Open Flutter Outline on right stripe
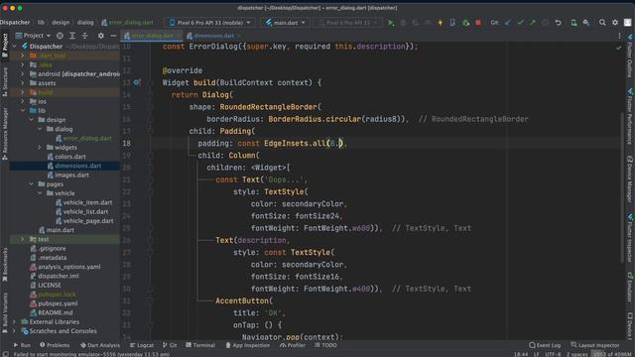 click(630, 56)
